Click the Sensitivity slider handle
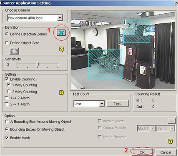178x156 pixels. [x=38, y=64]
